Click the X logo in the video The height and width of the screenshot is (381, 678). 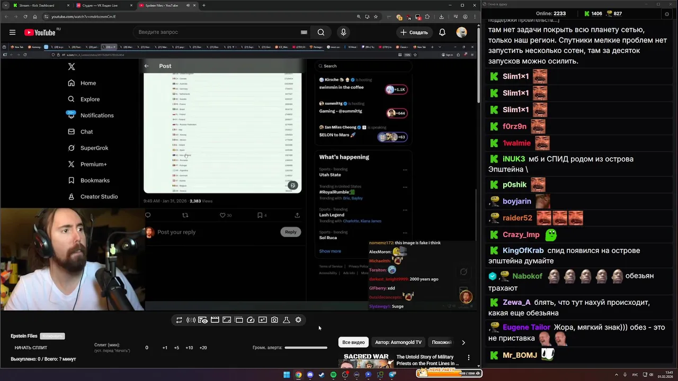(72, 67)
